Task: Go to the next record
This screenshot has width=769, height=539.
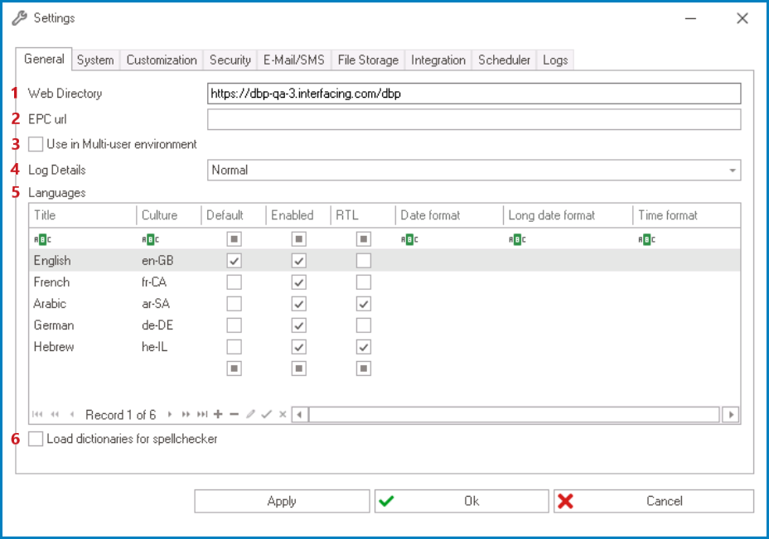Action: pyautogui.click(x=170, y=414)
